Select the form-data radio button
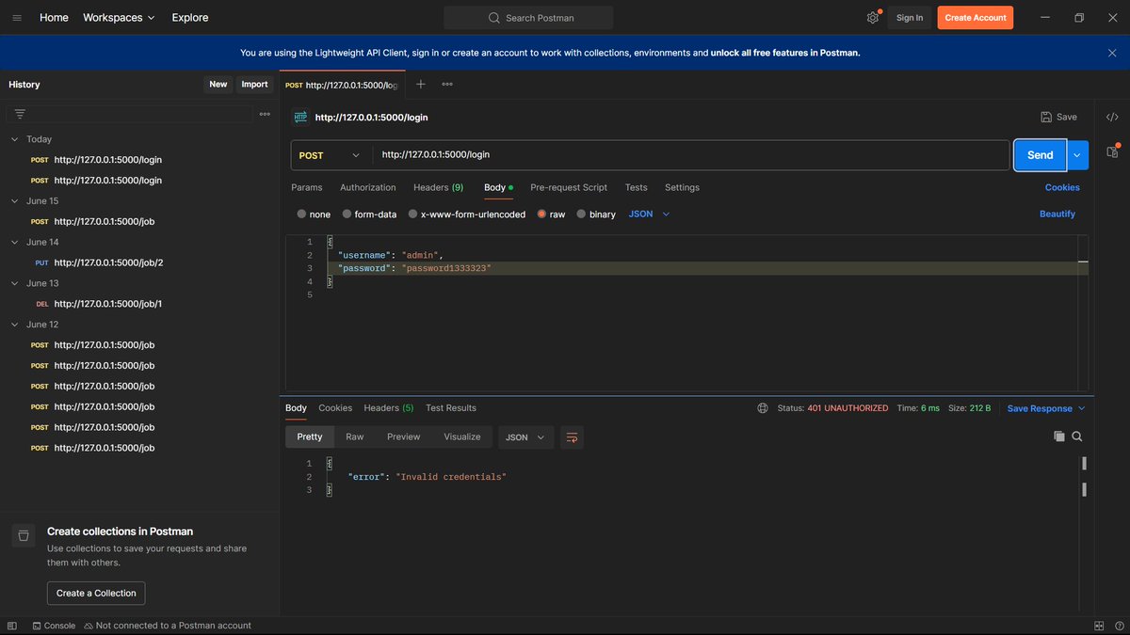 pyautogui.click(x=347, y=214)
